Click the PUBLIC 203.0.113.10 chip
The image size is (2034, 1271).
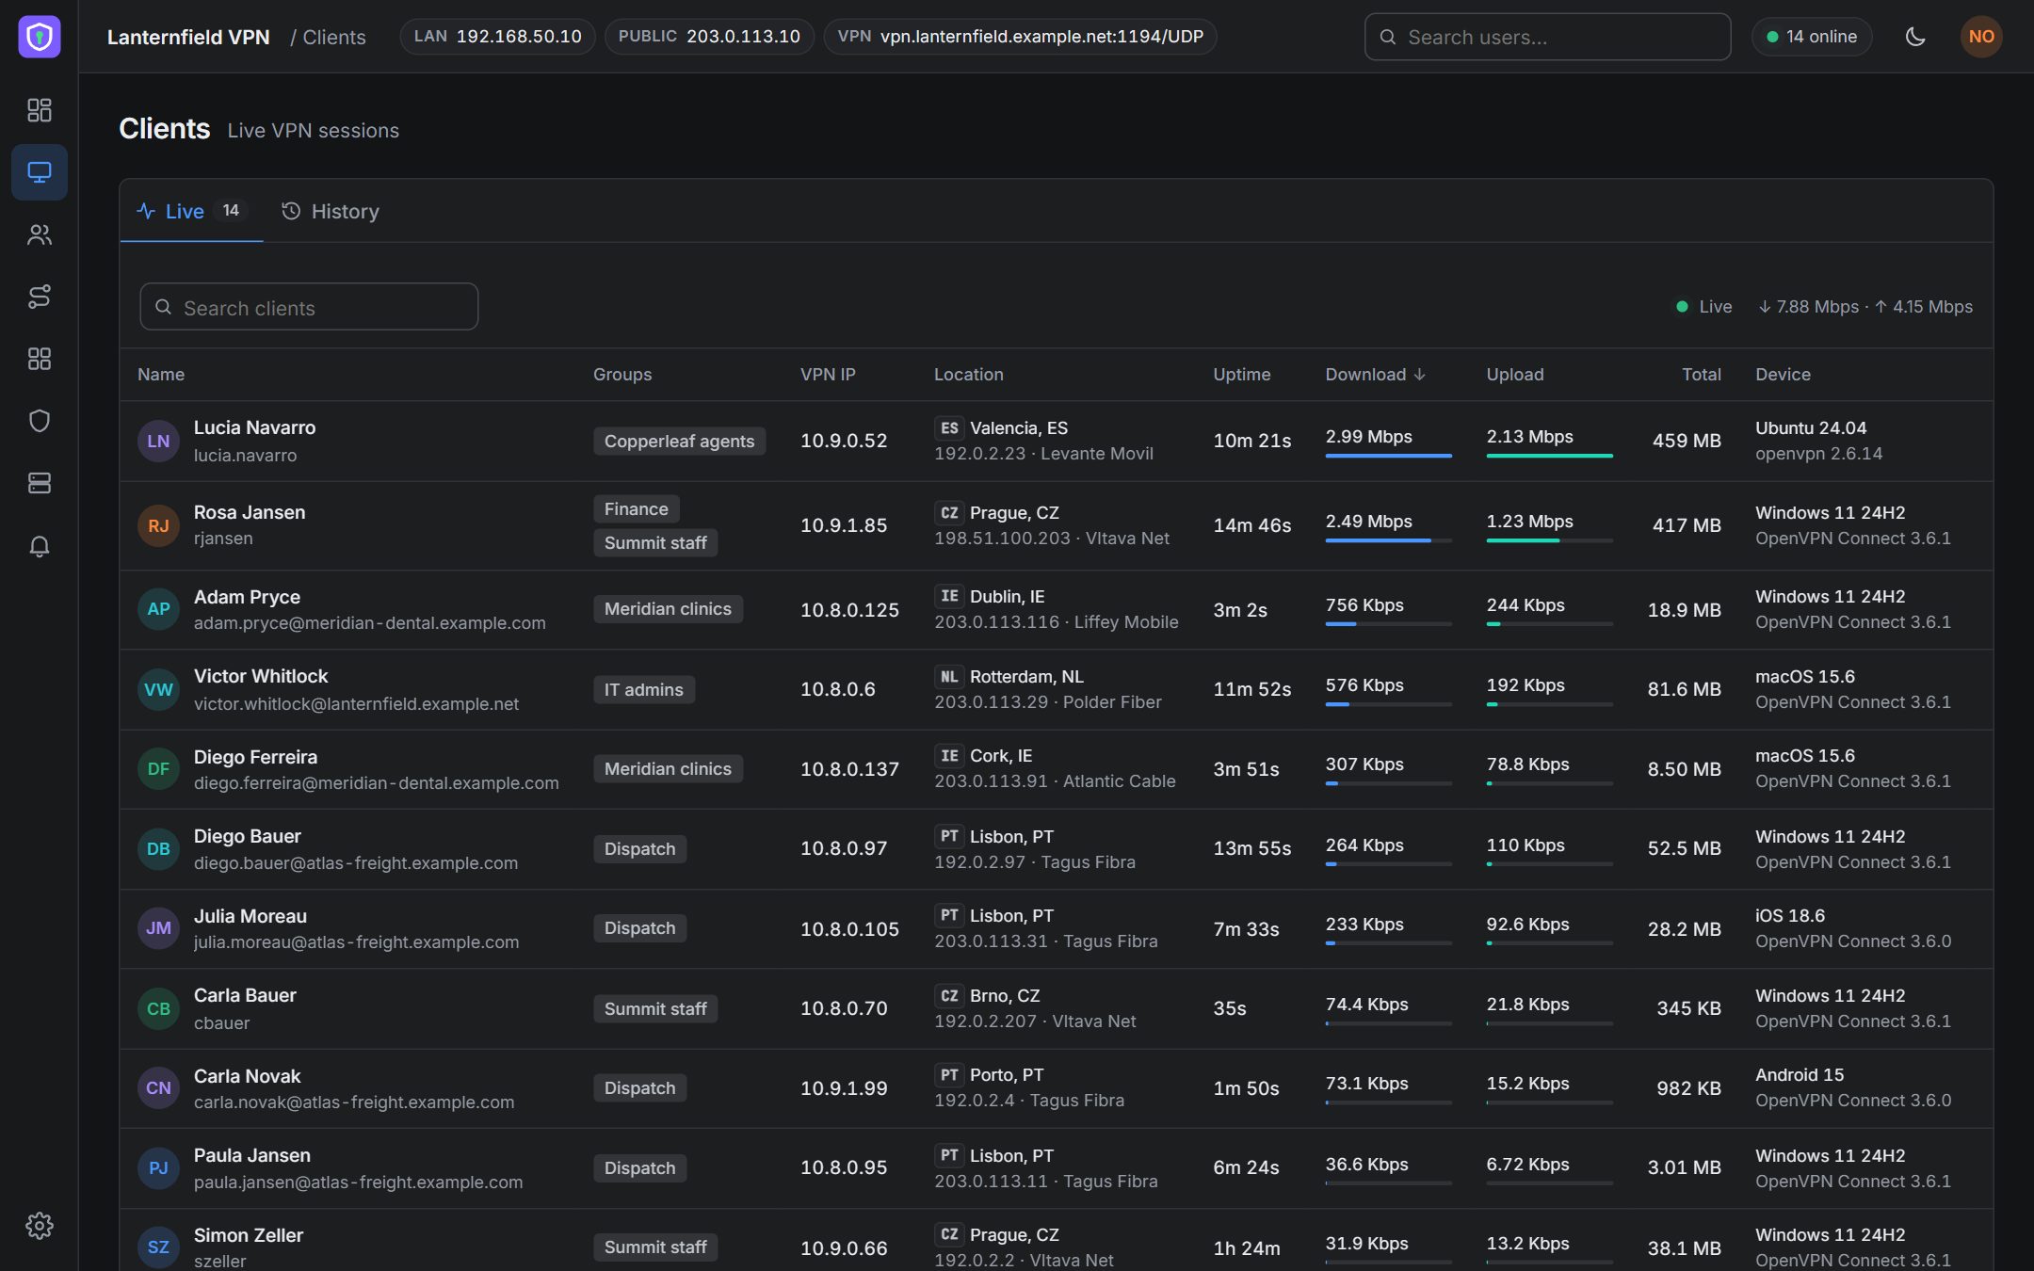(x=709, y=37)
